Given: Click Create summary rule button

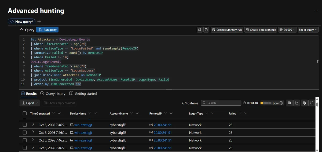Looking at the screenshot, I should [227, 30].
